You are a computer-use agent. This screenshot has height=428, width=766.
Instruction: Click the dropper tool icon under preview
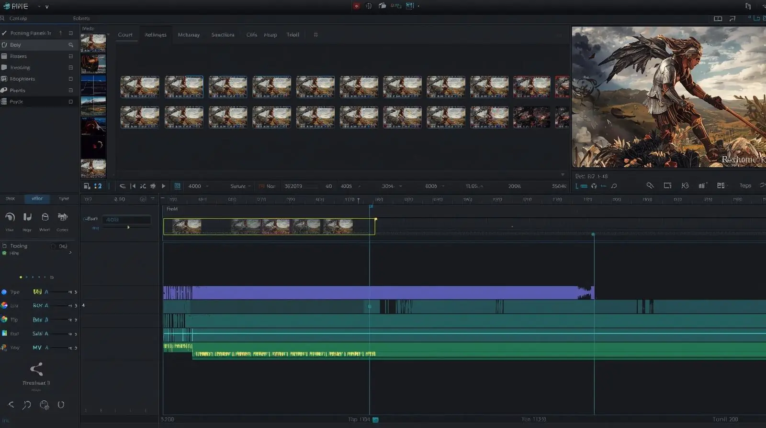click(650, 185)
